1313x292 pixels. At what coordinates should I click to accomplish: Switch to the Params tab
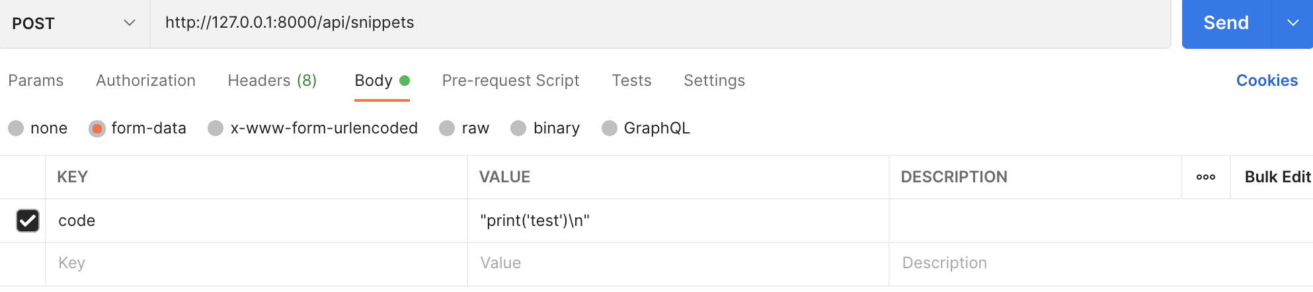tap(36, 81)
